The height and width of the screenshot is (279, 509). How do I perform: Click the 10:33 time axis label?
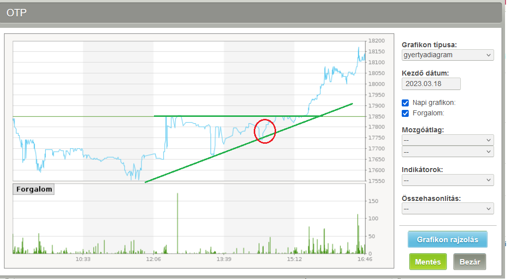(x=83, y=260)
